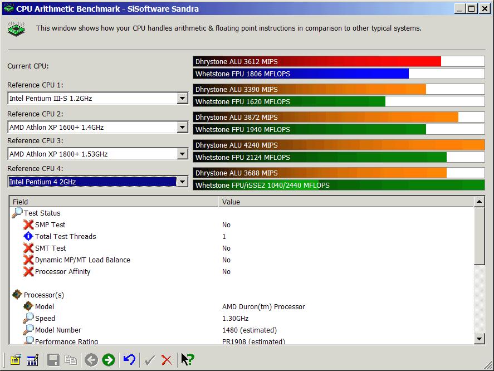Click the chip icon beside Processor(s)
Image resolution: width=494 pixels, height=371 pixels.
[x=17, y=295]
